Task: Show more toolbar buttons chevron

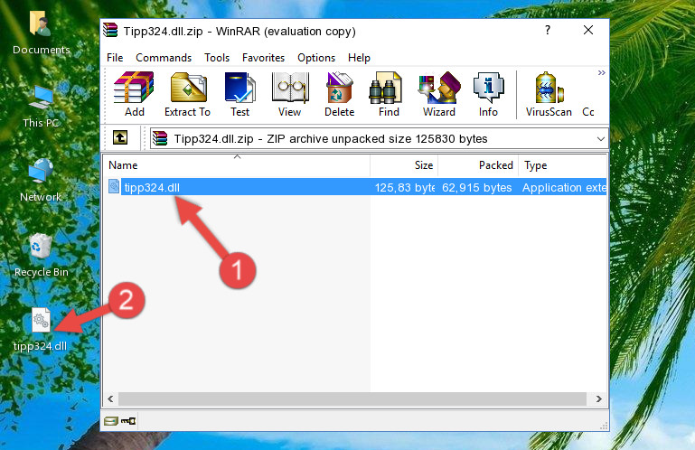Action: click(602, 72)
